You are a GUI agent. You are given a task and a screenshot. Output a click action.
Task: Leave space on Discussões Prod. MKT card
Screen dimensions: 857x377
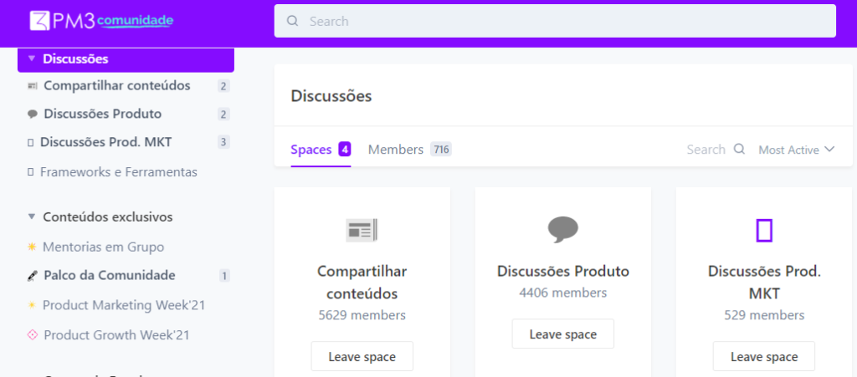pyautogui.click(x=764, y=357)
